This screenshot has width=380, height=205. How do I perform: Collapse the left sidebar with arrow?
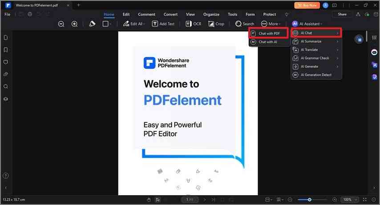(x=6, y=188)
